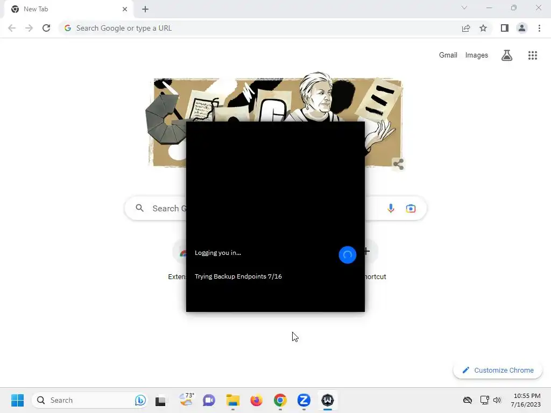Open the Zoom app in taskbar
551x413 pixels.
click(303, 400)
